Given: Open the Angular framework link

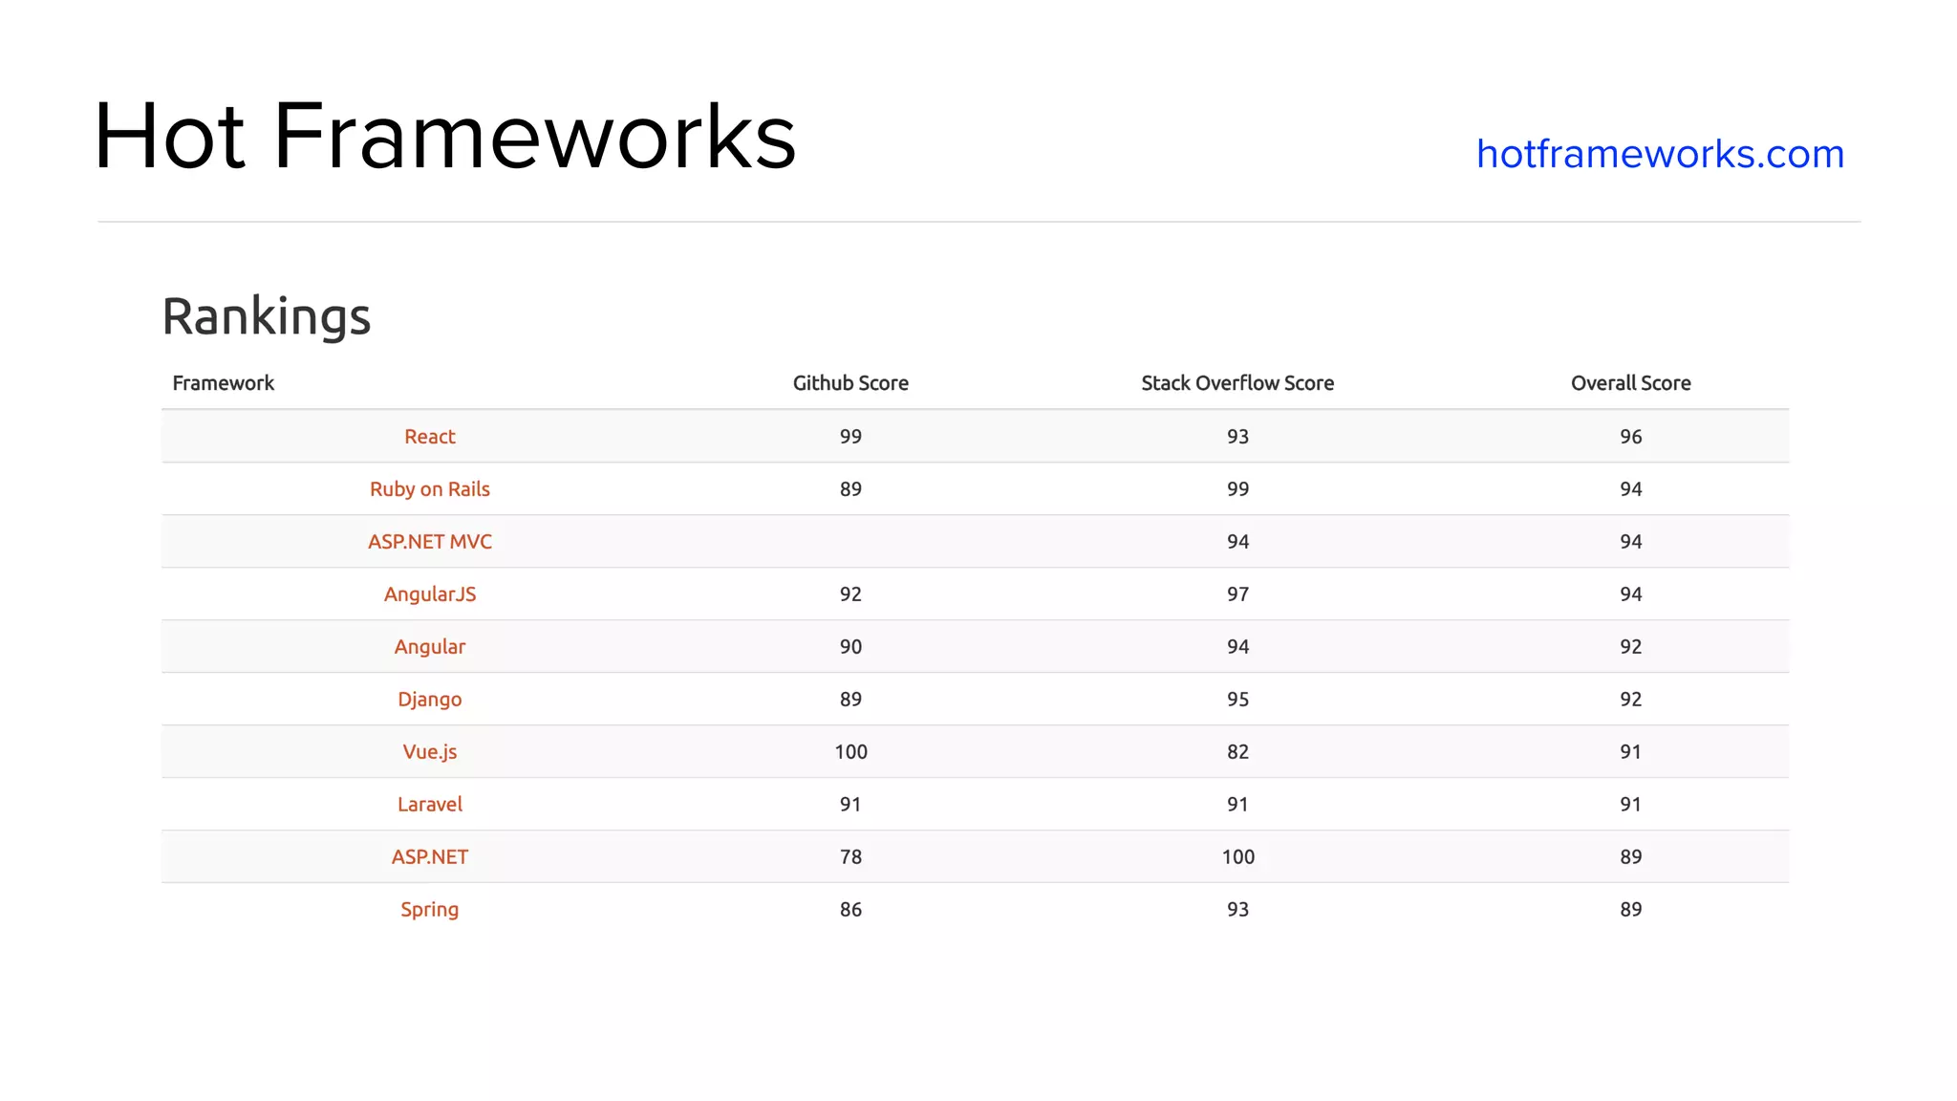Looking at the screenshot, I should click(x=429, y=647).
